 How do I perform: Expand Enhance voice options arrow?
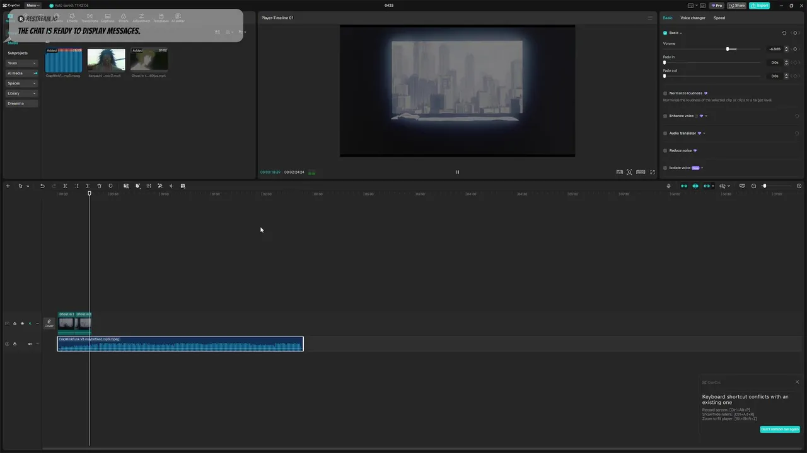click(706, 116)
